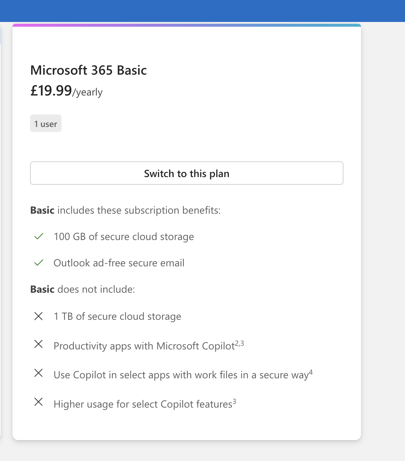Image resolution: width=405 pixels, height=461 pixels.
Task: Click 'Basic does not include' heading
Action: point(83,289)
